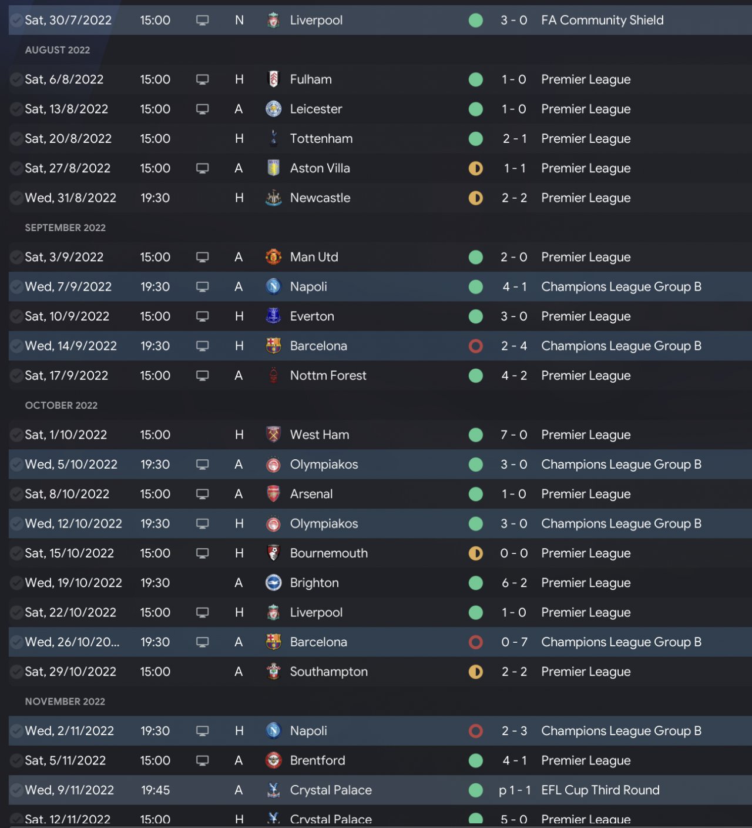This screenshot has height=828, width=752.
Task: Open the Tottenham team link
Action: point(321,139)
